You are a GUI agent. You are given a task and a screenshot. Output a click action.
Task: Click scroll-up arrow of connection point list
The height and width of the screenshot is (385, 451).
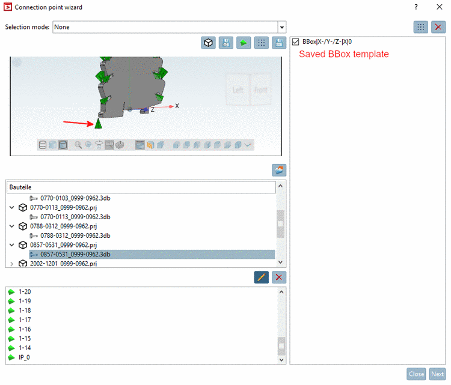point(281,292)
